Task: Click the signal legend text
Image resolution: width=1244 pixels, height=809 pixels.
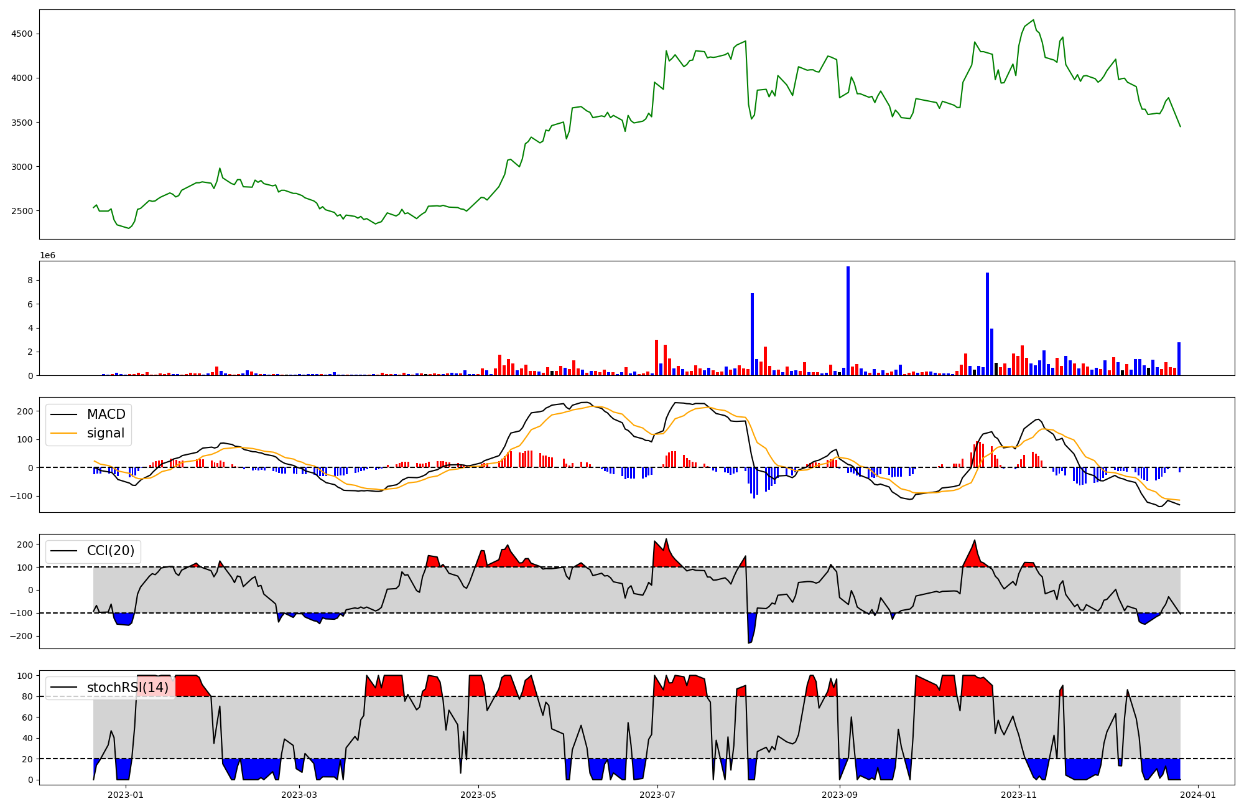Action: pyautogui.click(x=105, y=433)
